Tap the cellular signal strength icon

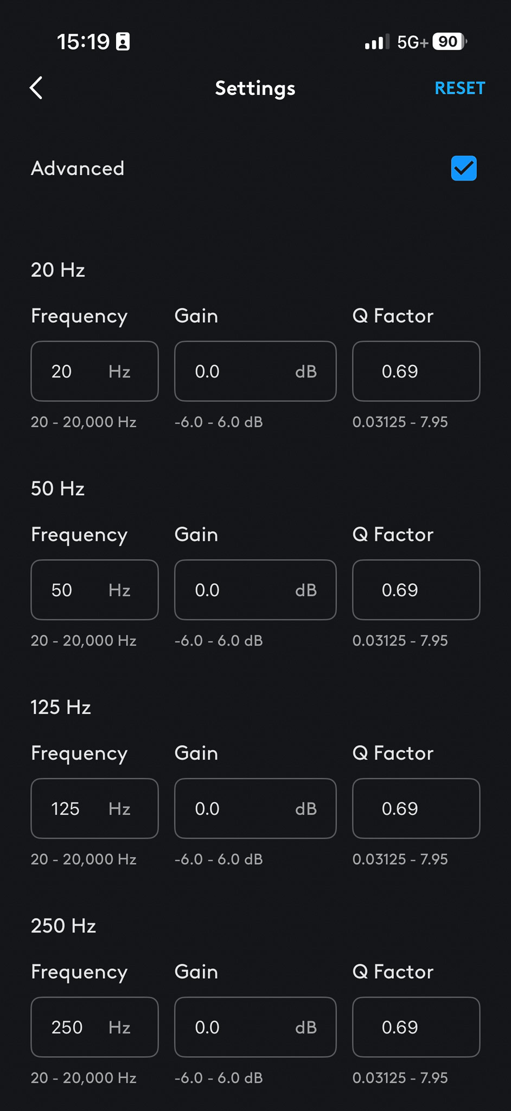[x=377, y=42]
